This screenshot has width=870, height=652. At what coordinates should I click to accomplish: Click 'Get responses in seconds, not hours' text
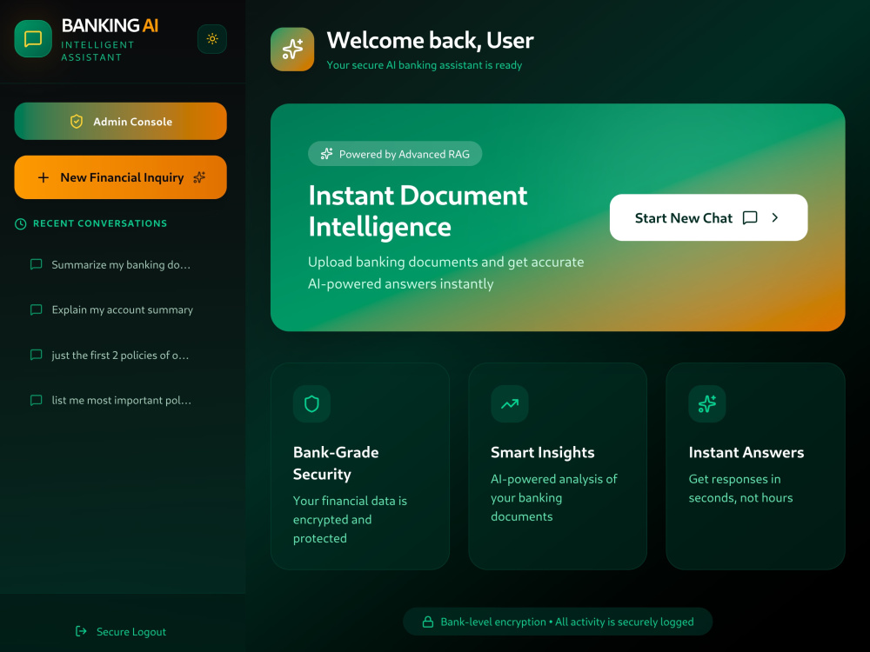pos(740,489)
